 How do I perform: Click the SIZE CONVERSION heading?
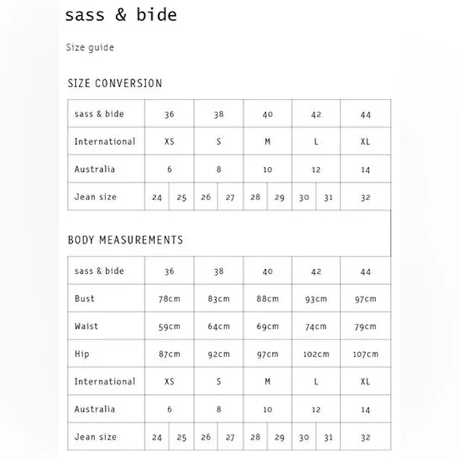point(115,83)
